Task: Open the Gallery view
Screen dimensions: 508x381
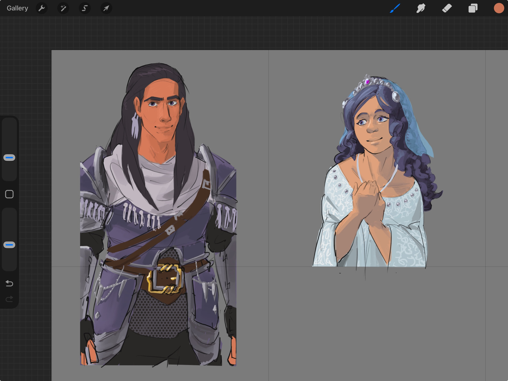Action: click(17, 8)
